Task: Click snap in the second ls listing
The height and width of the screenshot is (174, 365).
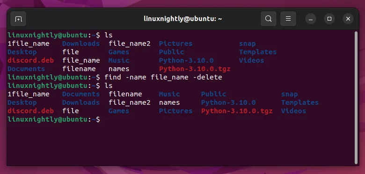Action: click(x=290, y=94)
